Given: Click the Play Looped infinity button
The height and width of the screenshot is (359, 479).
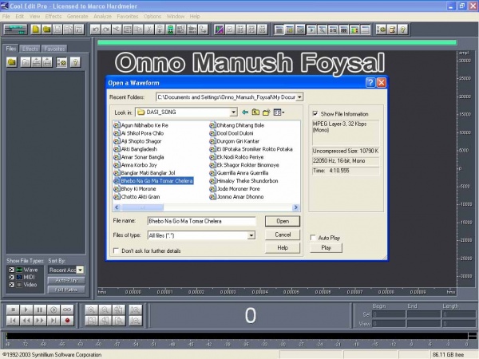Looking at the screenshot, I should click(67, 310).
